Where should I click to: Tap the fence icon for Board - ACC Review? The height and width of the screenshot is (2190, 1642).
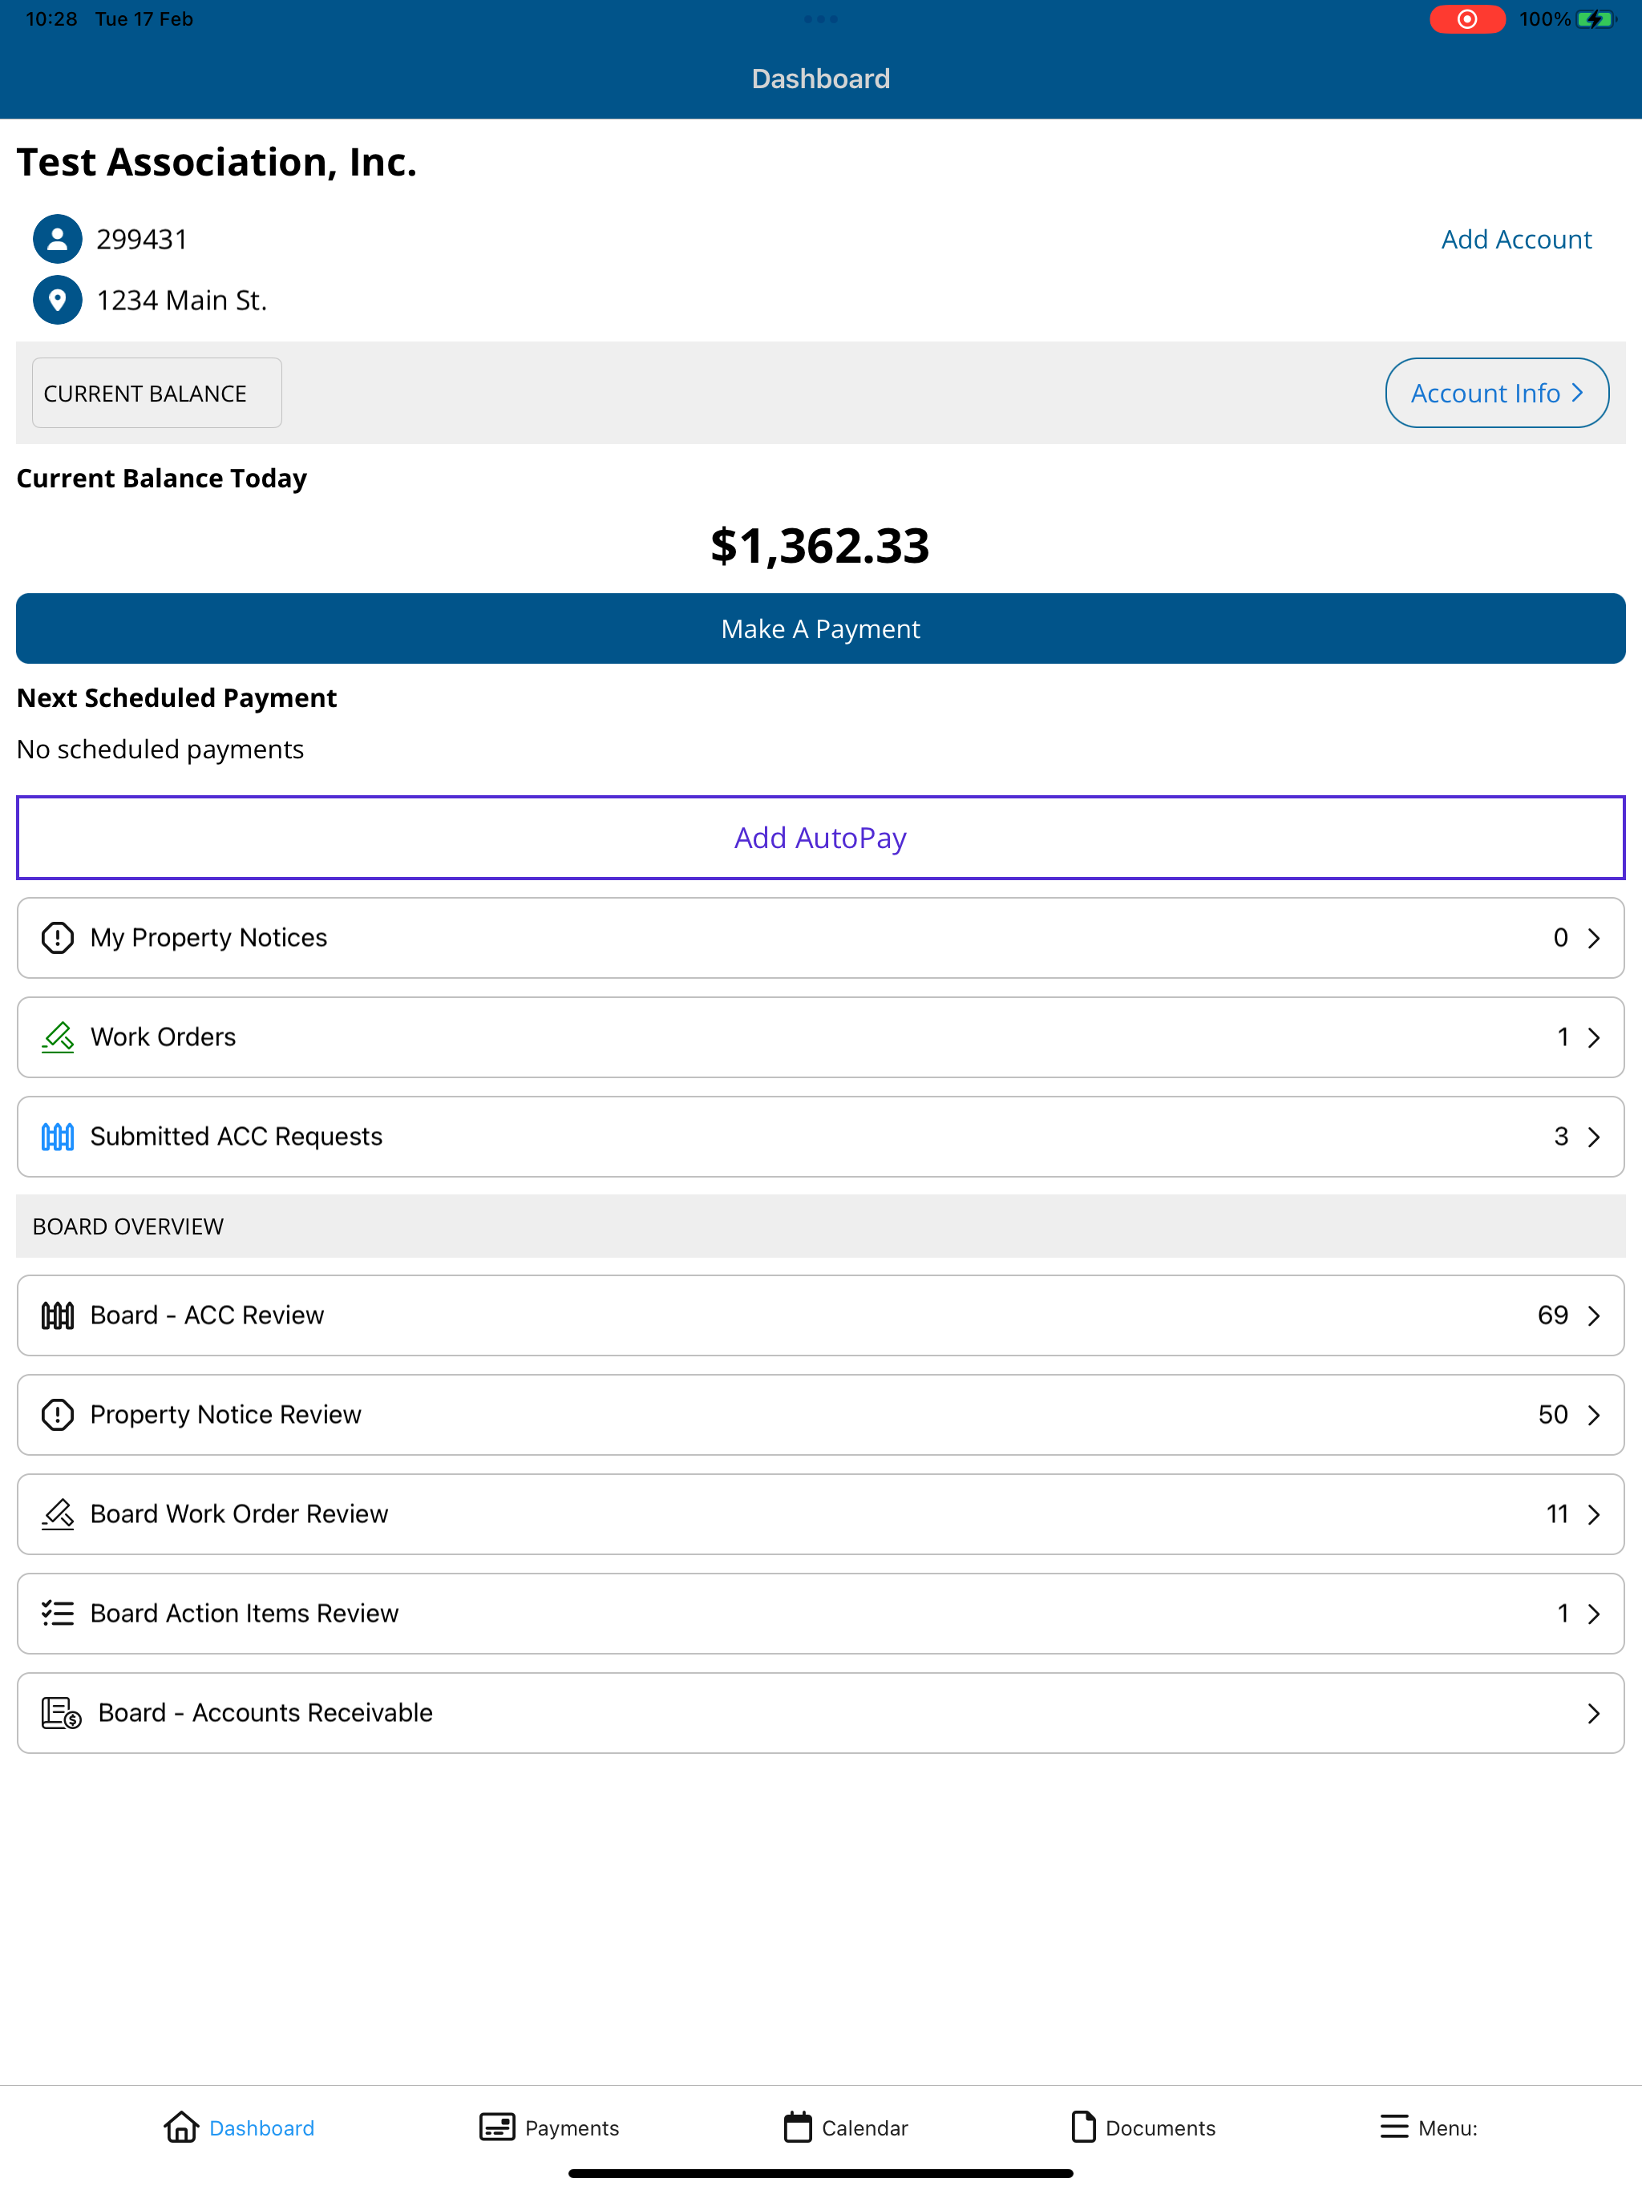coord(58,1315)
